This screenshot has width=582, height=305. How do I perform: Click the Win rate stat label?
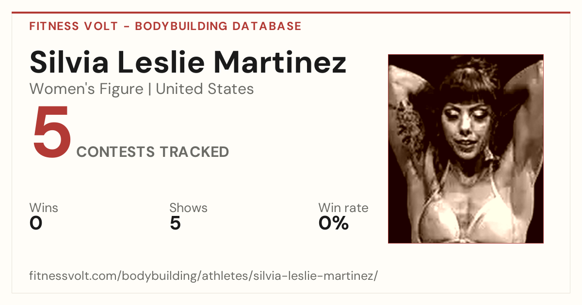(x=343, y=208)
